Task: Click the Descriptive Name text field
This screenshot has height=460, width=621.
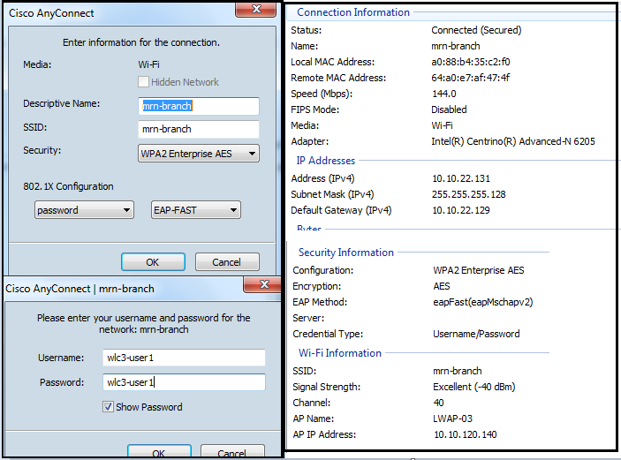Action: (199, 106)
